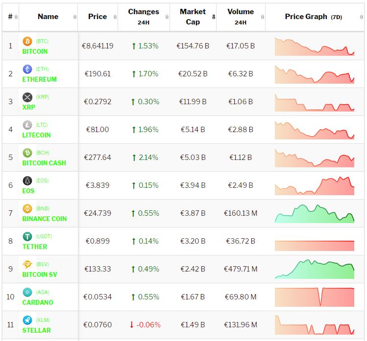Click the Price column header
This screenshot has height=341, width=367.
tap(98, 17)
